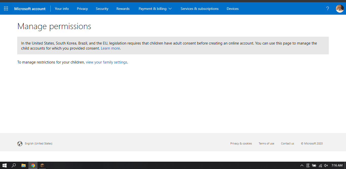346x169 pixels.
Task: Open the Windows Start menu
Action: (x=4, y=165)
